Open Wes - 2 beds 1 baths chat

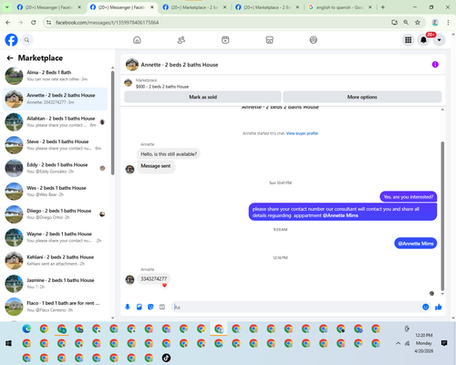55,192
